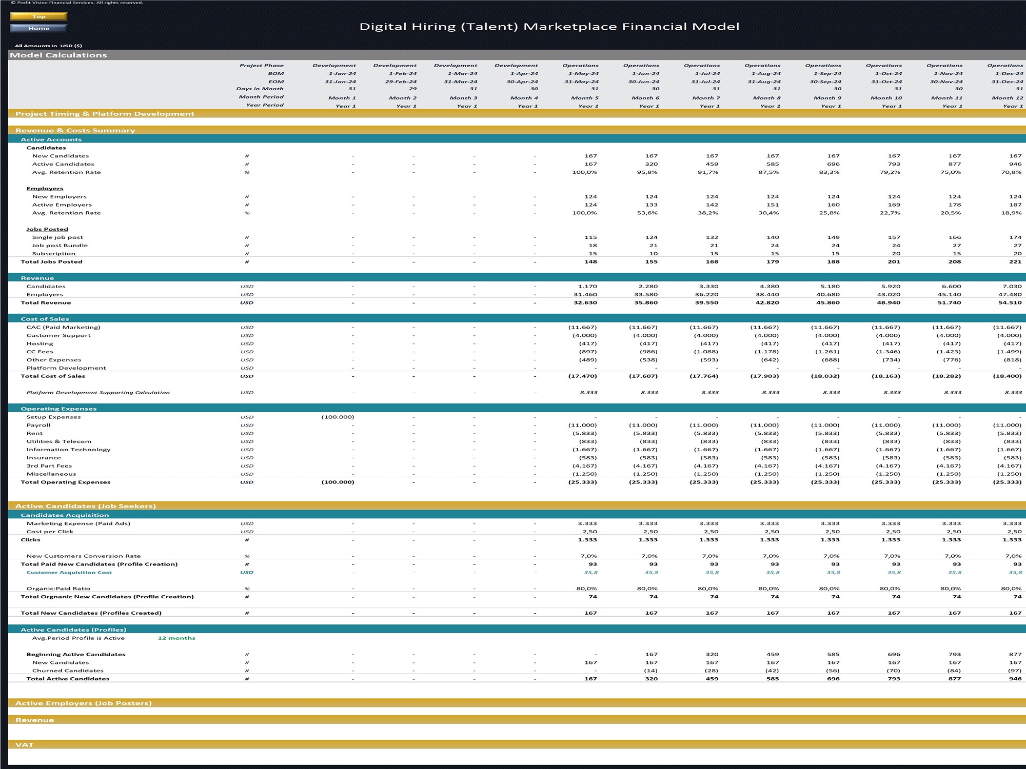Click Total Revenue value 32.630 for May

coord(585,302)
